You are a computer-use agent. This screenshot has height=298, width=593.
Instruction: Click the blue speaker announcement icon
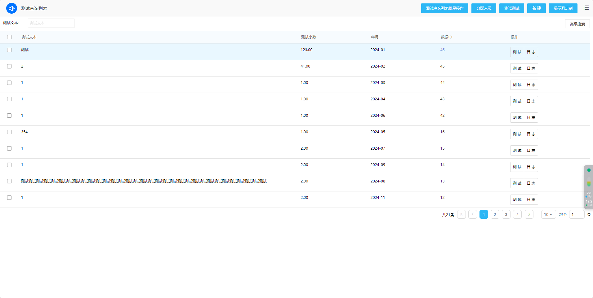pyautogui.click(x=11, y=8)
